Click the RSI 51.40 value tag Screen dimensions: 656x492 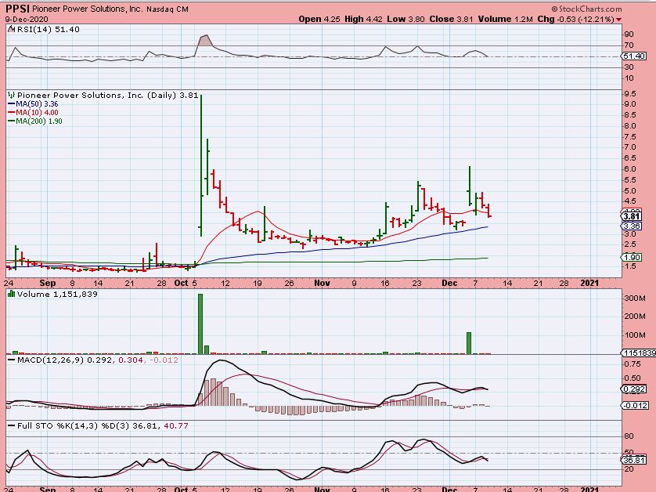(633, 56)
